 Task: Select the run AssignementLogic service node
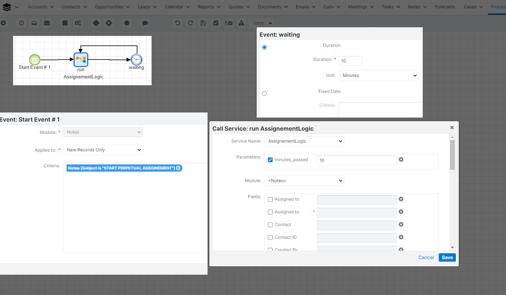81,60
